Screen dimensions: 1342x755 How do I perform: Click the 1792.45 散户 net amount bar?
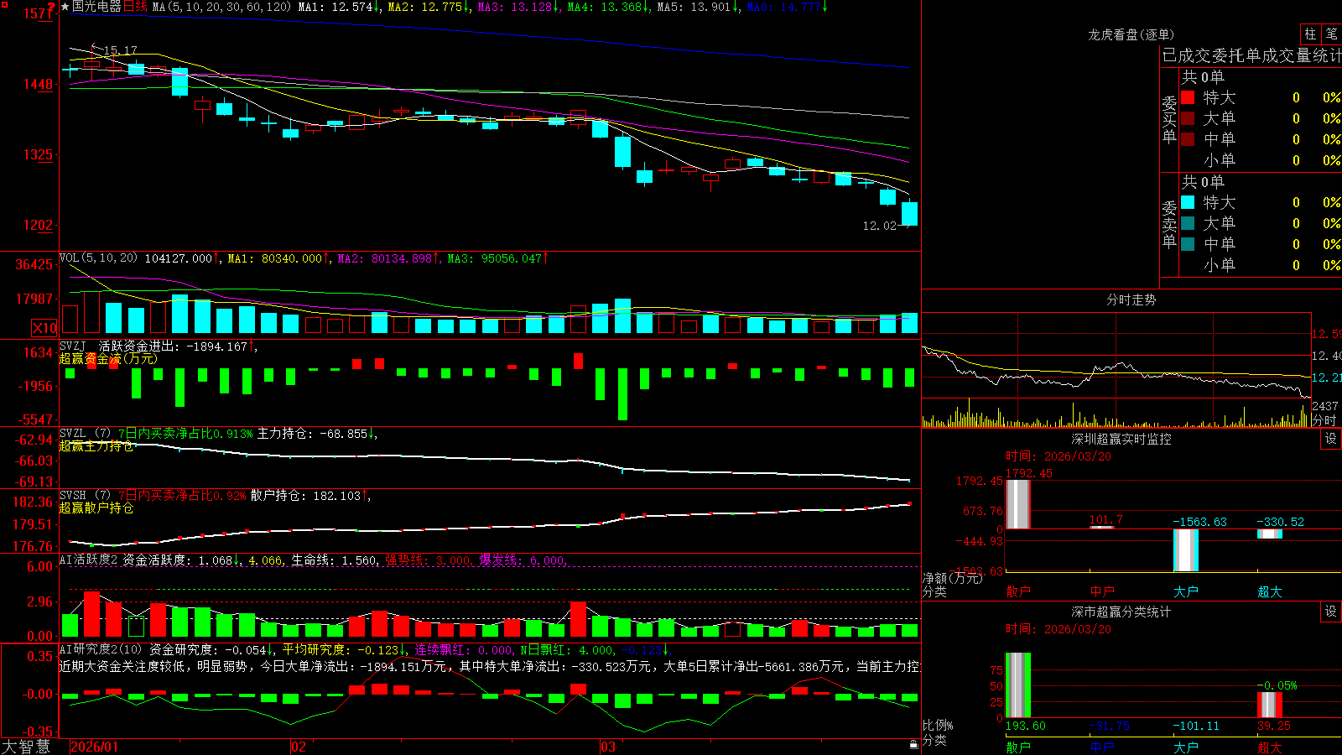(1018, 504)
